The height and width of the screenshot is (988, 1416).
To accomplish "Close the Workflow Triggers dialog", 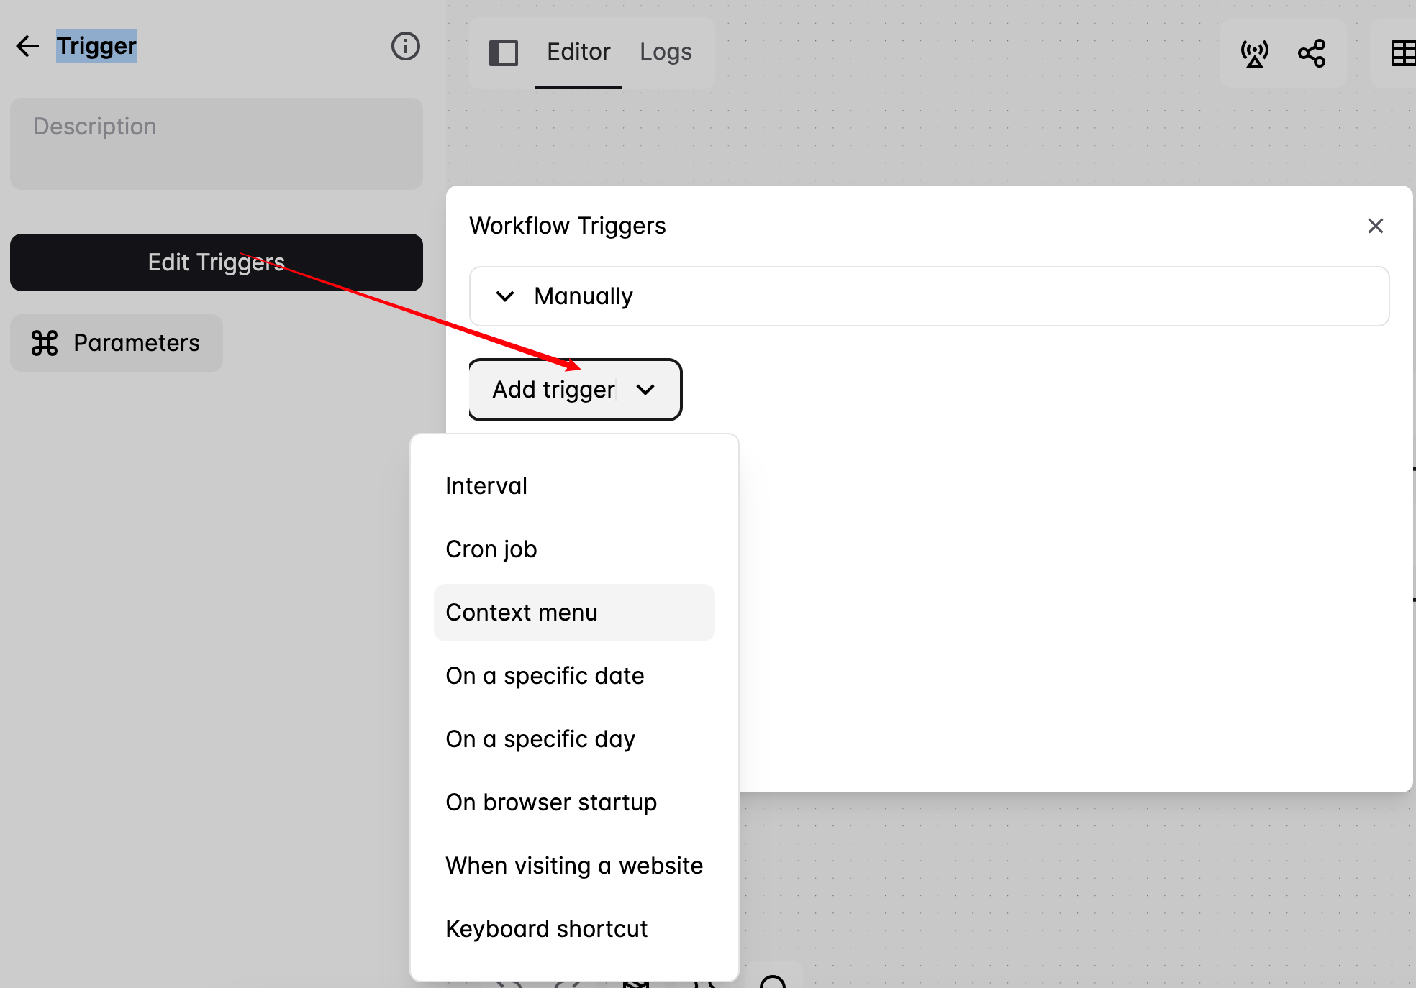I will [x=1375, y=226].
